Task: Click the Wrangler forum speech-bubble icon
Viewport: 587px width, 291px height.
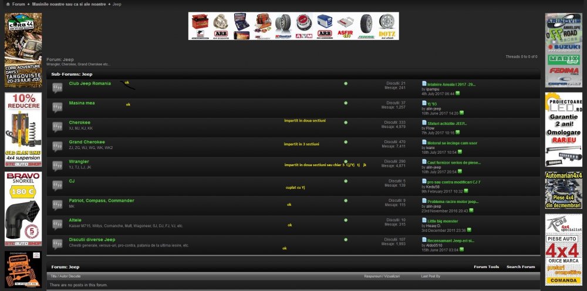Action: 57,166
